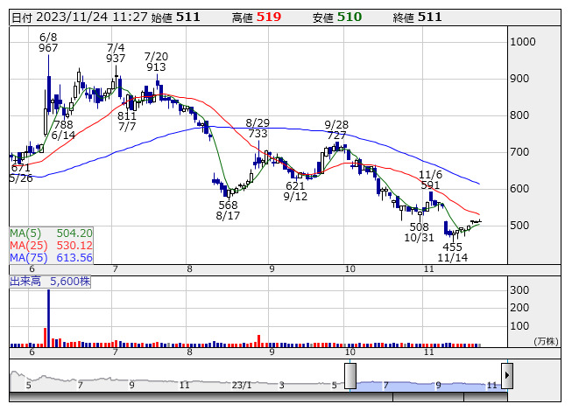Click month 8 on price chart axis
This screenshot has height=411, width=572.
tap(189, 269)
